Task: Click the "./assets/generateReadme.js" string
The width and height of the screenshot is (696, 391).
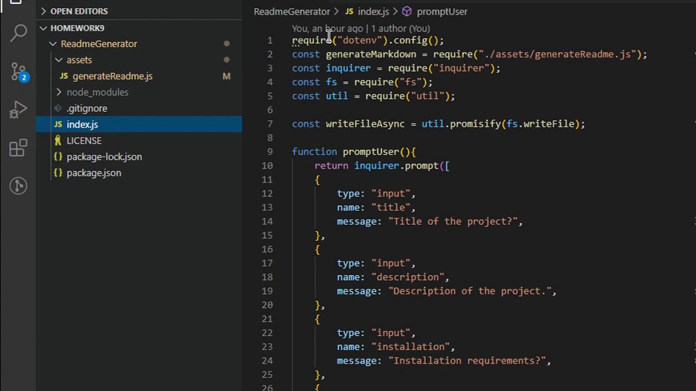Action: tap(557, 54)
